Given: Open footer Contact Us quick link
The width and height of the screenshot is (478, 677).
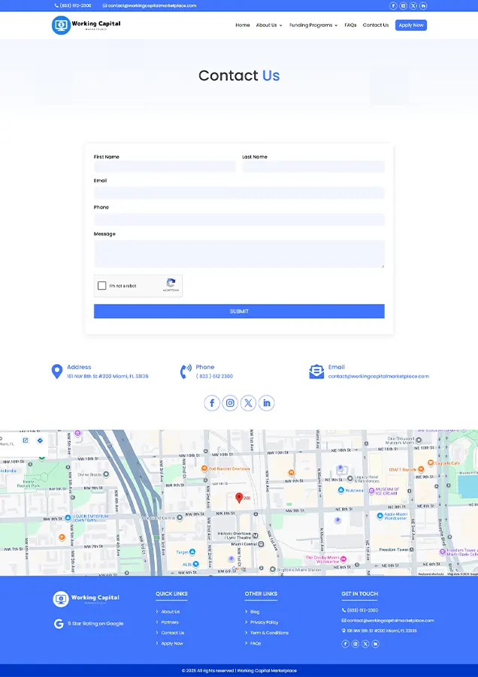Looking at the screenshot, I should click(172, 633).
